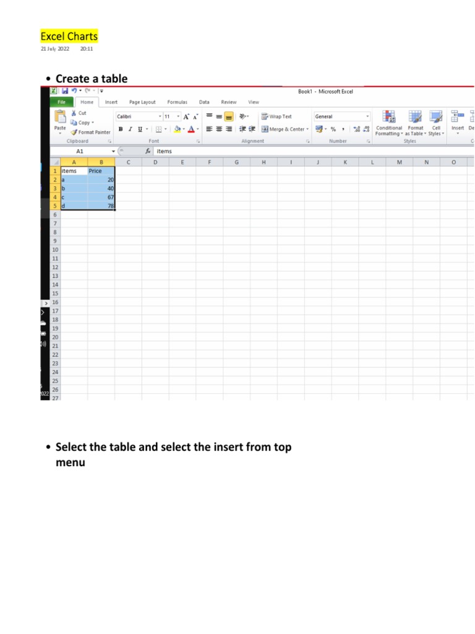Viewport: 475px width, 634px height.
Task: Click cell containing Price
Action: pyautogui.click(x=101, y=171)
